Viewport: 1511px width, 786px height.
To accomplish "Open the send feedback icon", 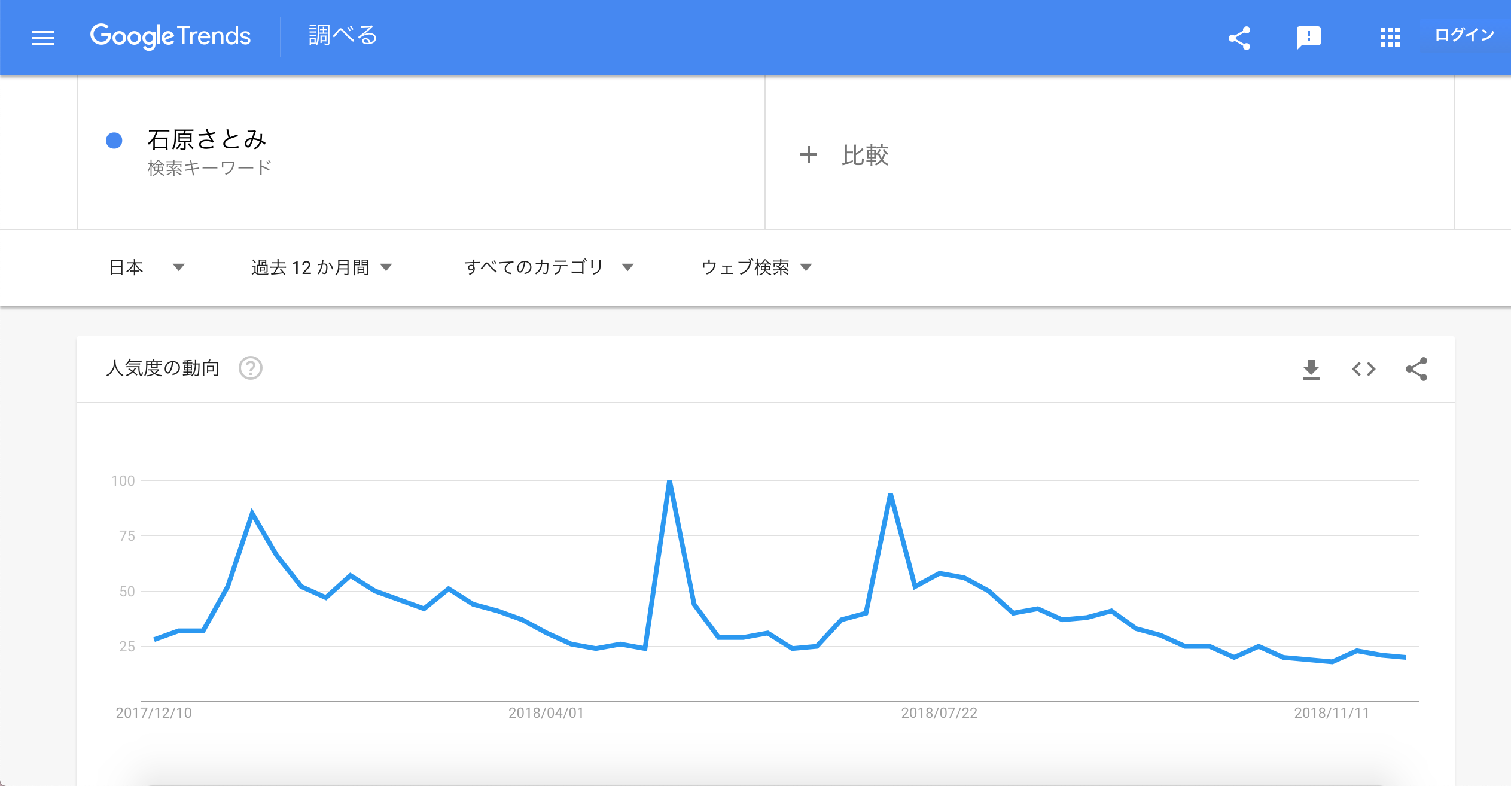I will click(x=1308, y=38).
